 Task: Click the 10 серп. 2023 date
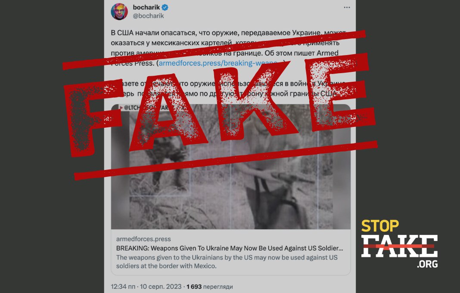[161, 287]
